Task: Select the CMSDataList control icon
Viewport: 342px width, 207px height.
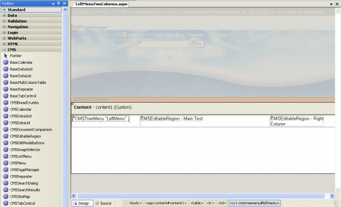Action: (6, 123)
